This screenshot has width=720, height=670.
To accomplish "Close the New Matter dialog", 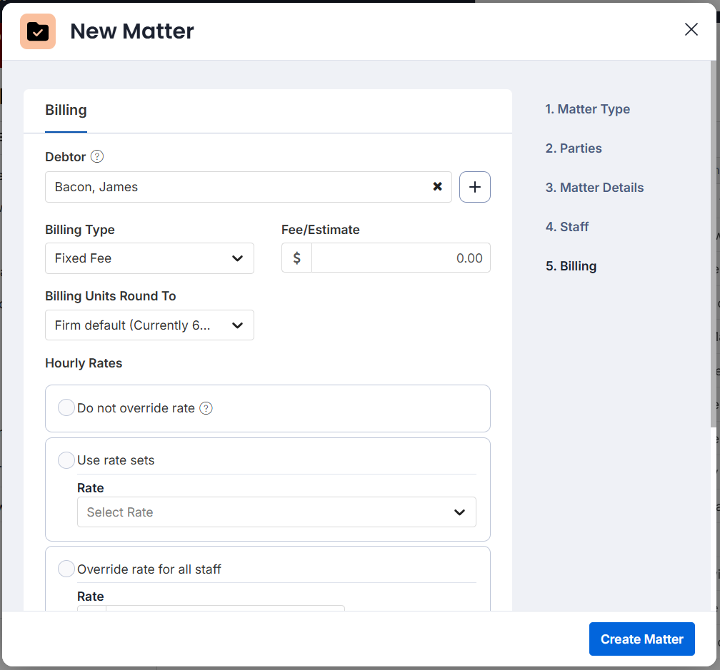I will pyautogui.click(x=691, y=29).
